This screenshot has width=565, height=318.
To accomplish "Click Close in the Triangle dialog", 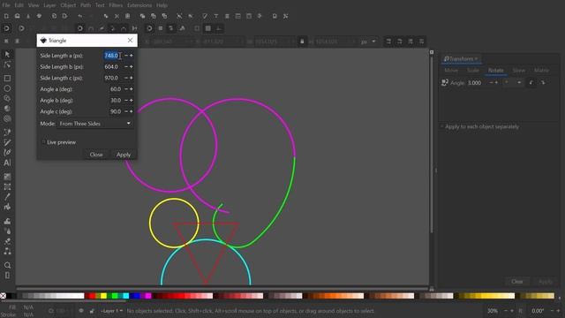I will [96, 155].
